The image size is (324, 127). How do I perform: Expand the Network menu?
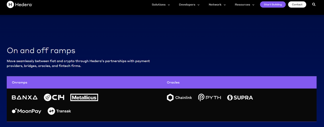tap(217, 5)
